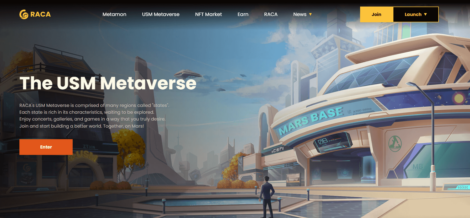The width and height of the screenshot is (470, 218).
Task: Click the heading 'The USM Metaverse'
Action: (108, 83)
